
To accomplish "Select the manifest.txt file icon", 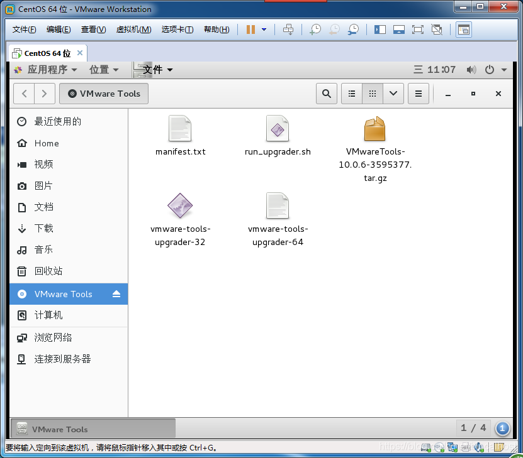I will (180, 128).
